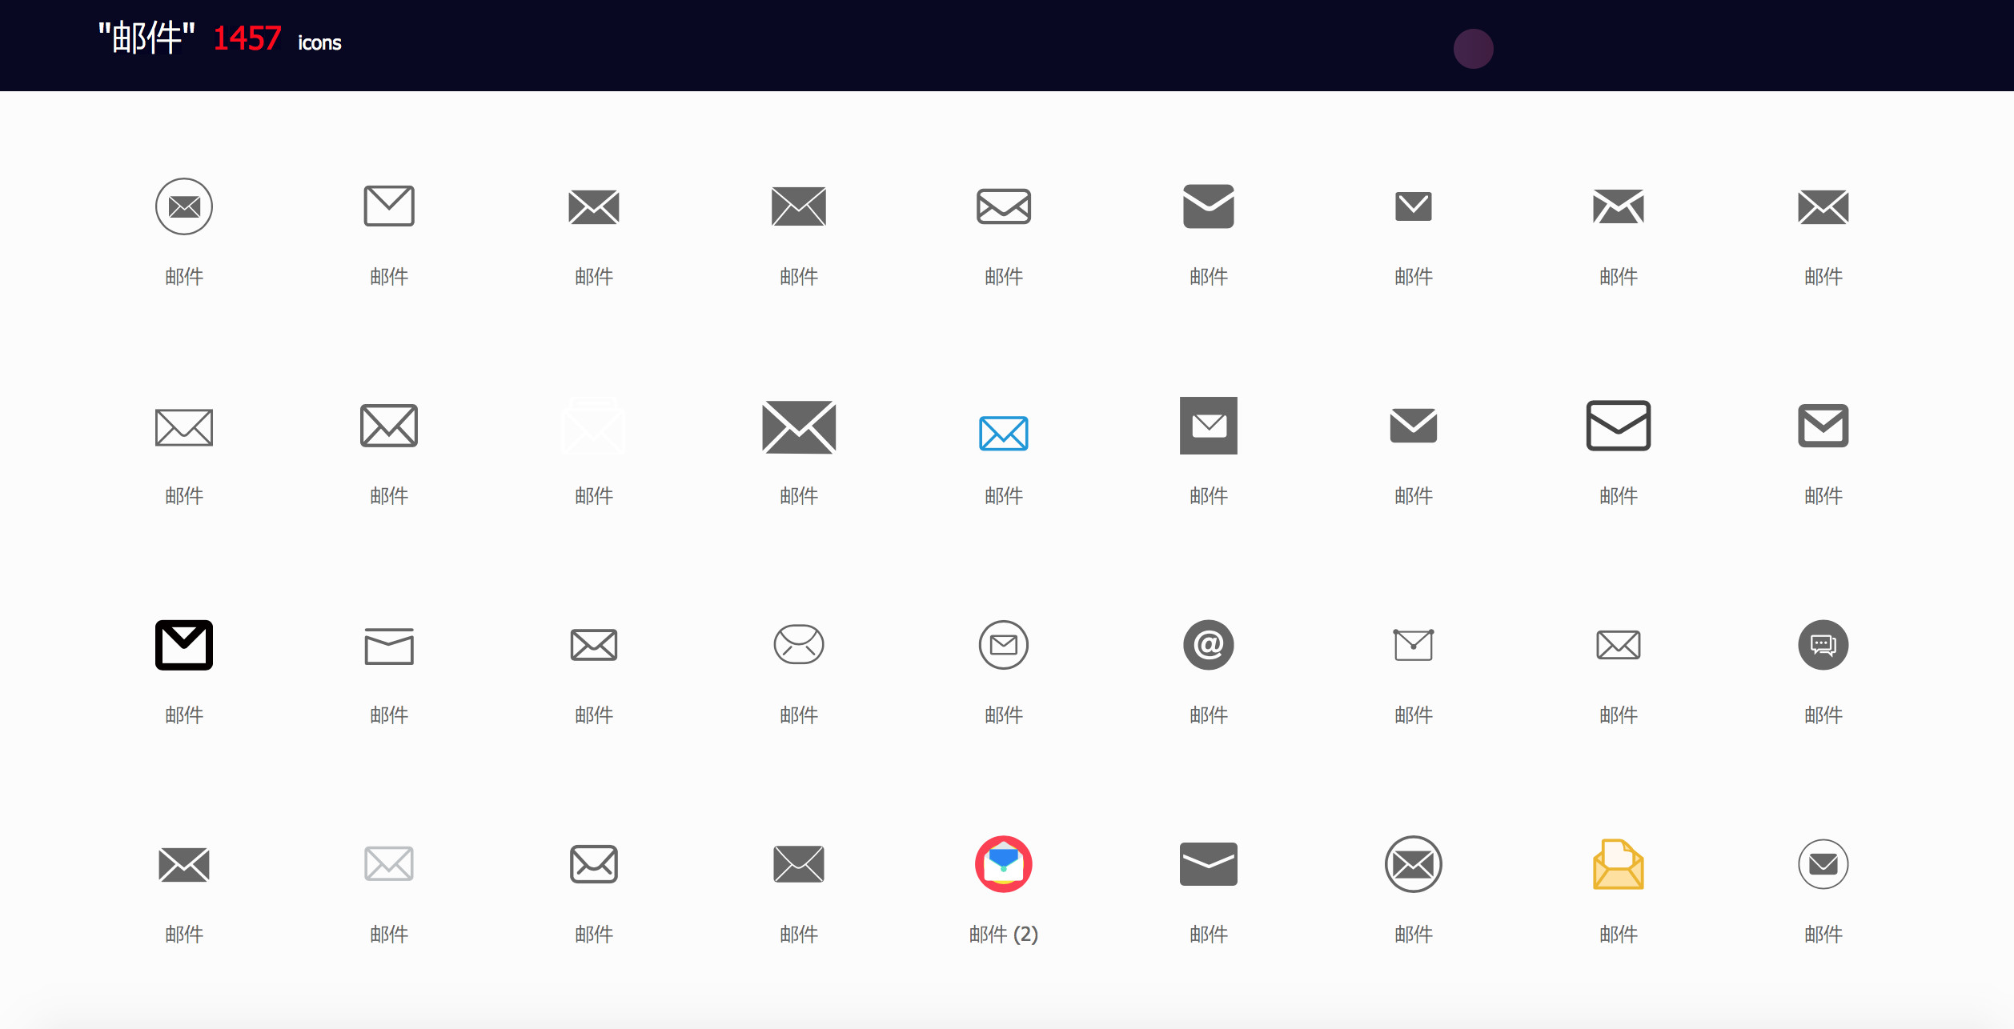The width and height of the screenshot is (2014, 1029).
Task: Click the circled envelope mail icon
Action: tap(184, 206)
